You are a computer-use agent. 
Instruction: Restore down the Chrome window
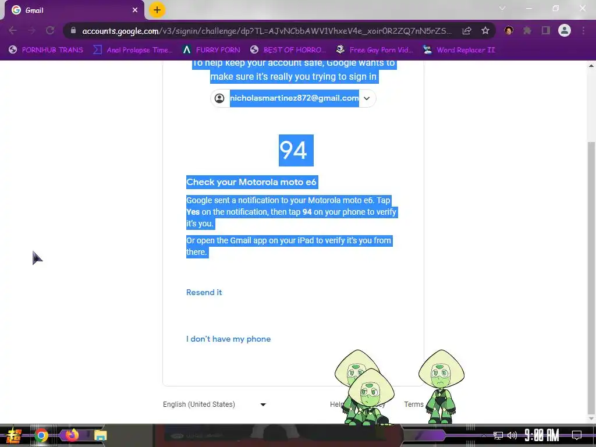[x=556, y=8]
